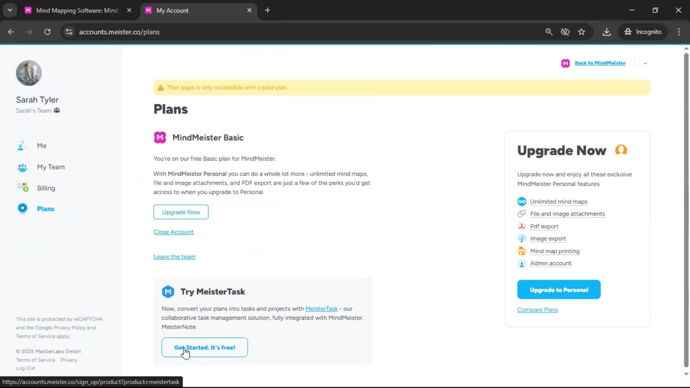Viewport: 690px width, 388px height.
Task: Expand the account dropdown chevron at top right
Action: click(645, 64)
